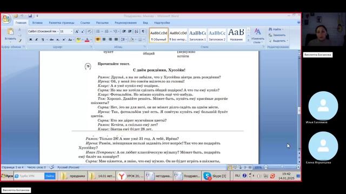Open the Вид ribbon tab

(145, 23)
